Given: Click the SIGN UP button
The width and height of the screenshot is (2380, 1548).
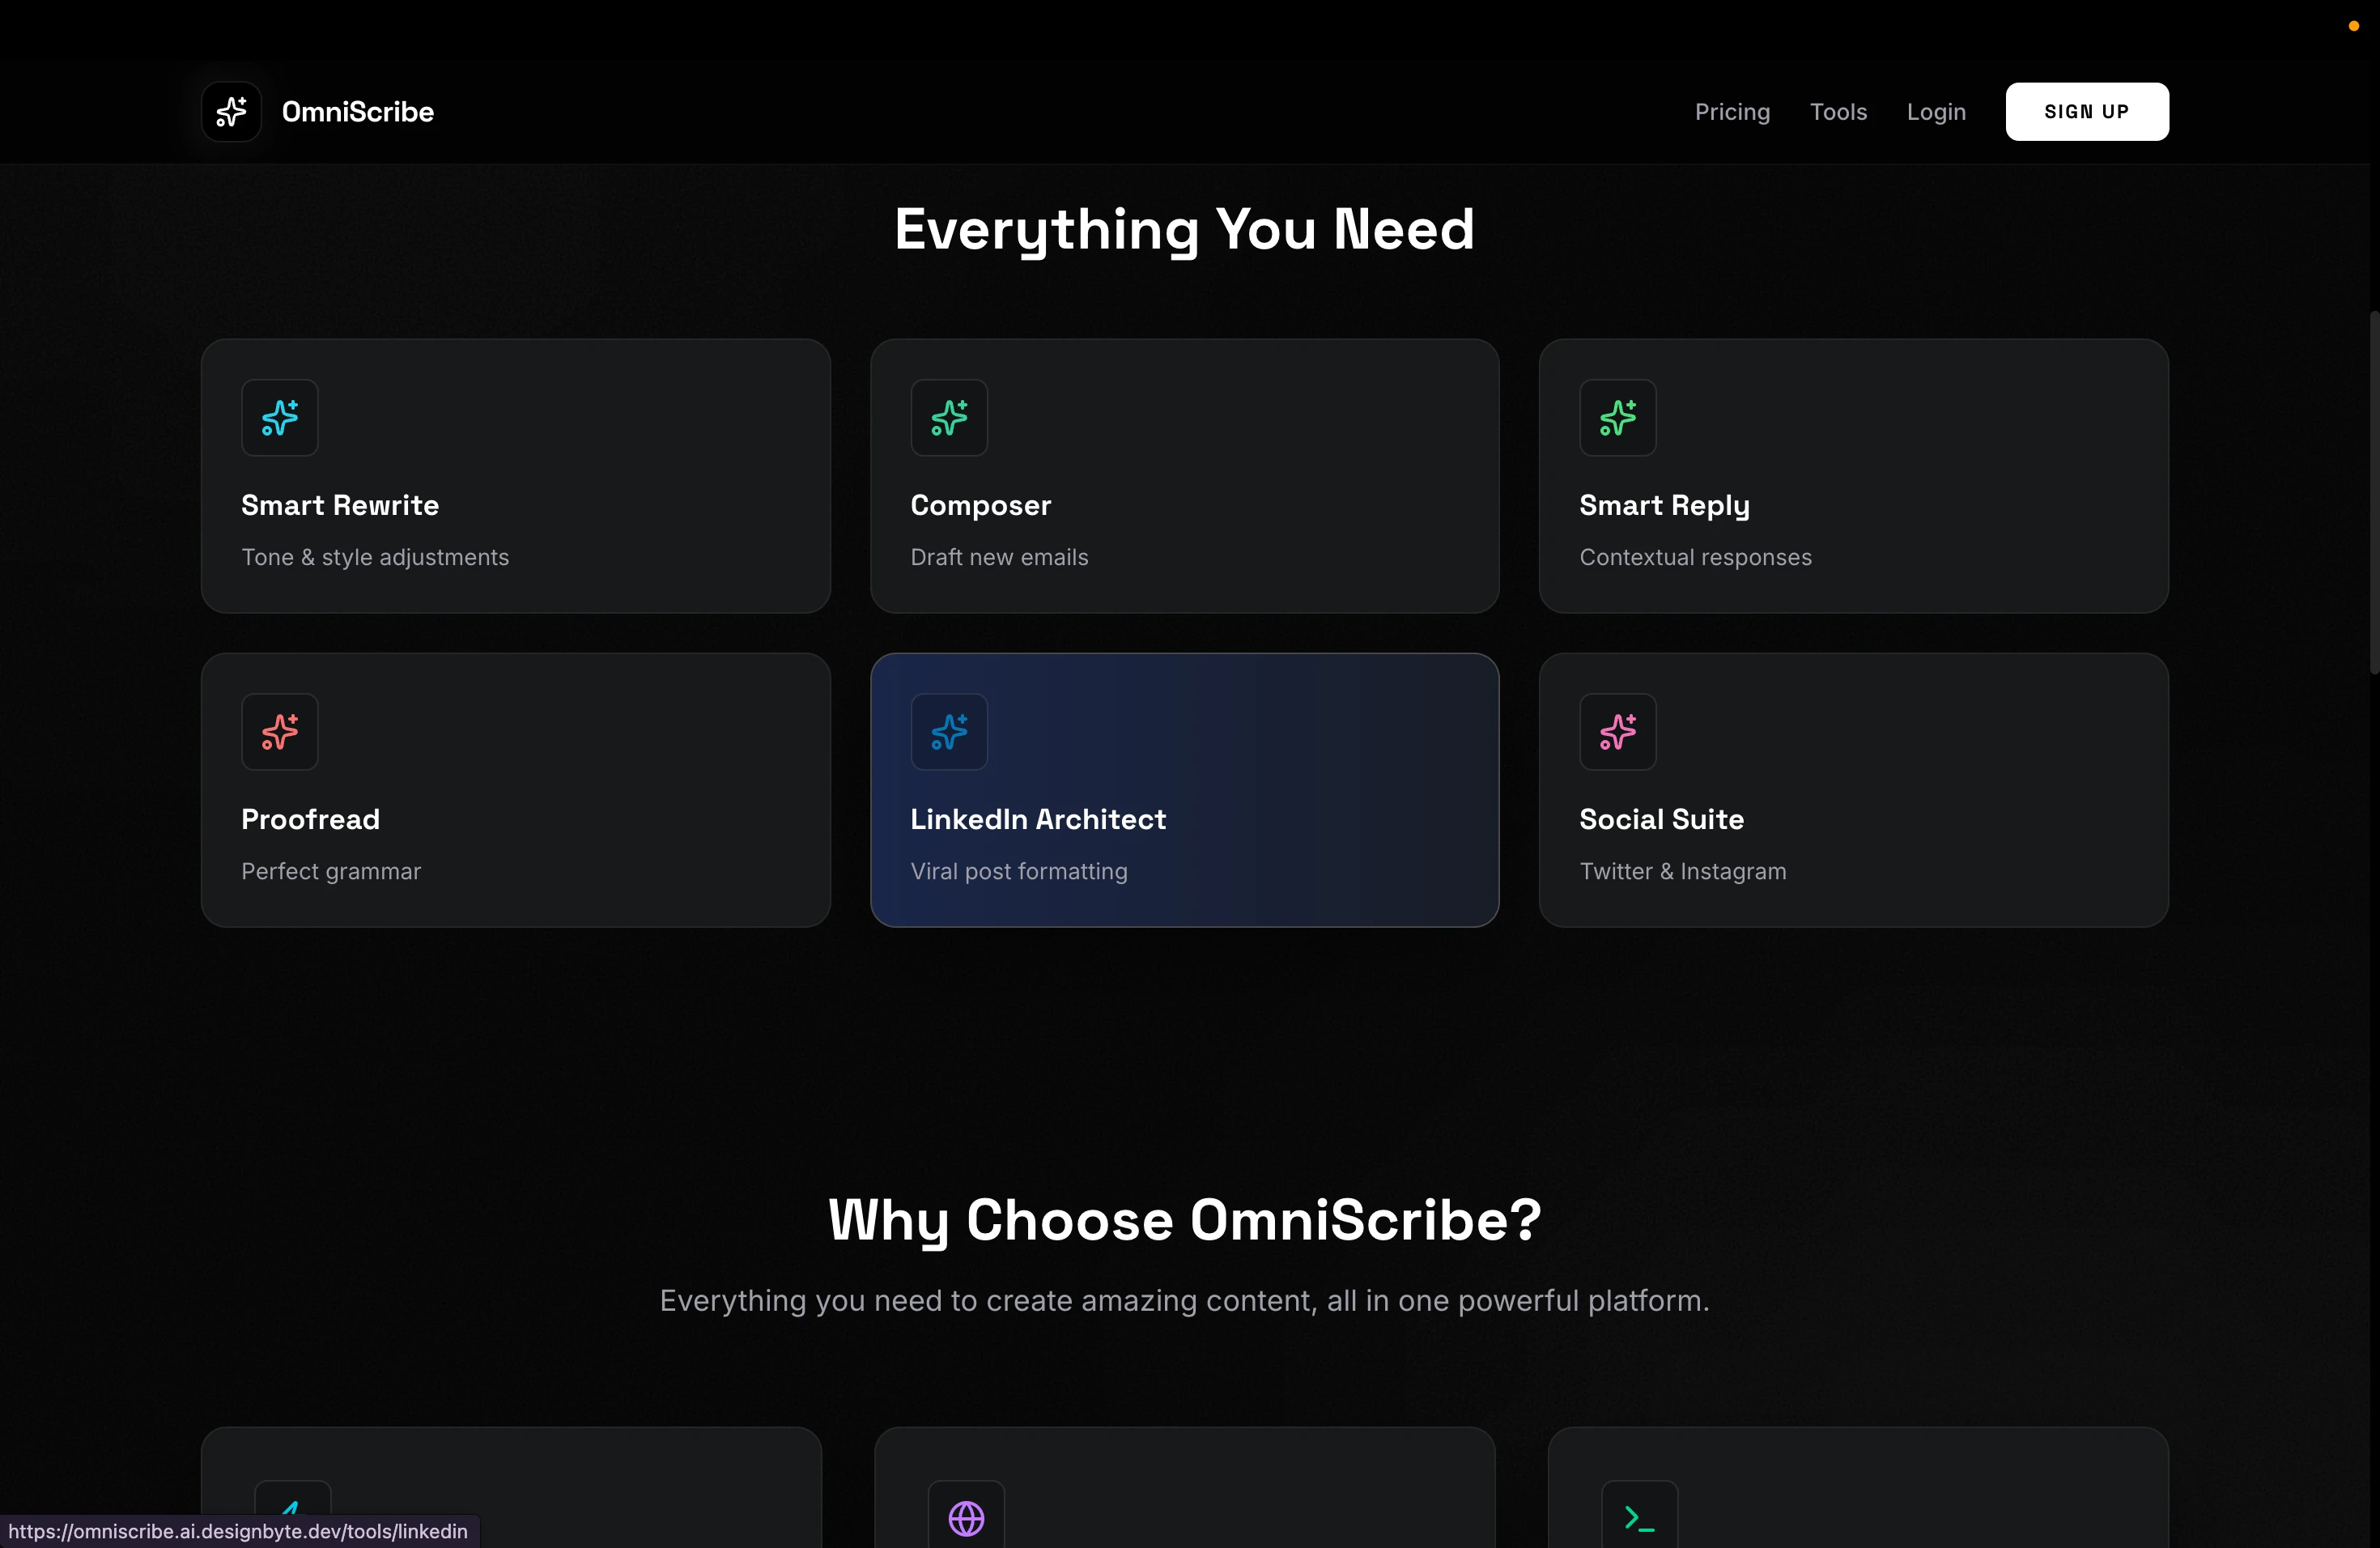Looking at the screenshot, I should click(2086, 111).
